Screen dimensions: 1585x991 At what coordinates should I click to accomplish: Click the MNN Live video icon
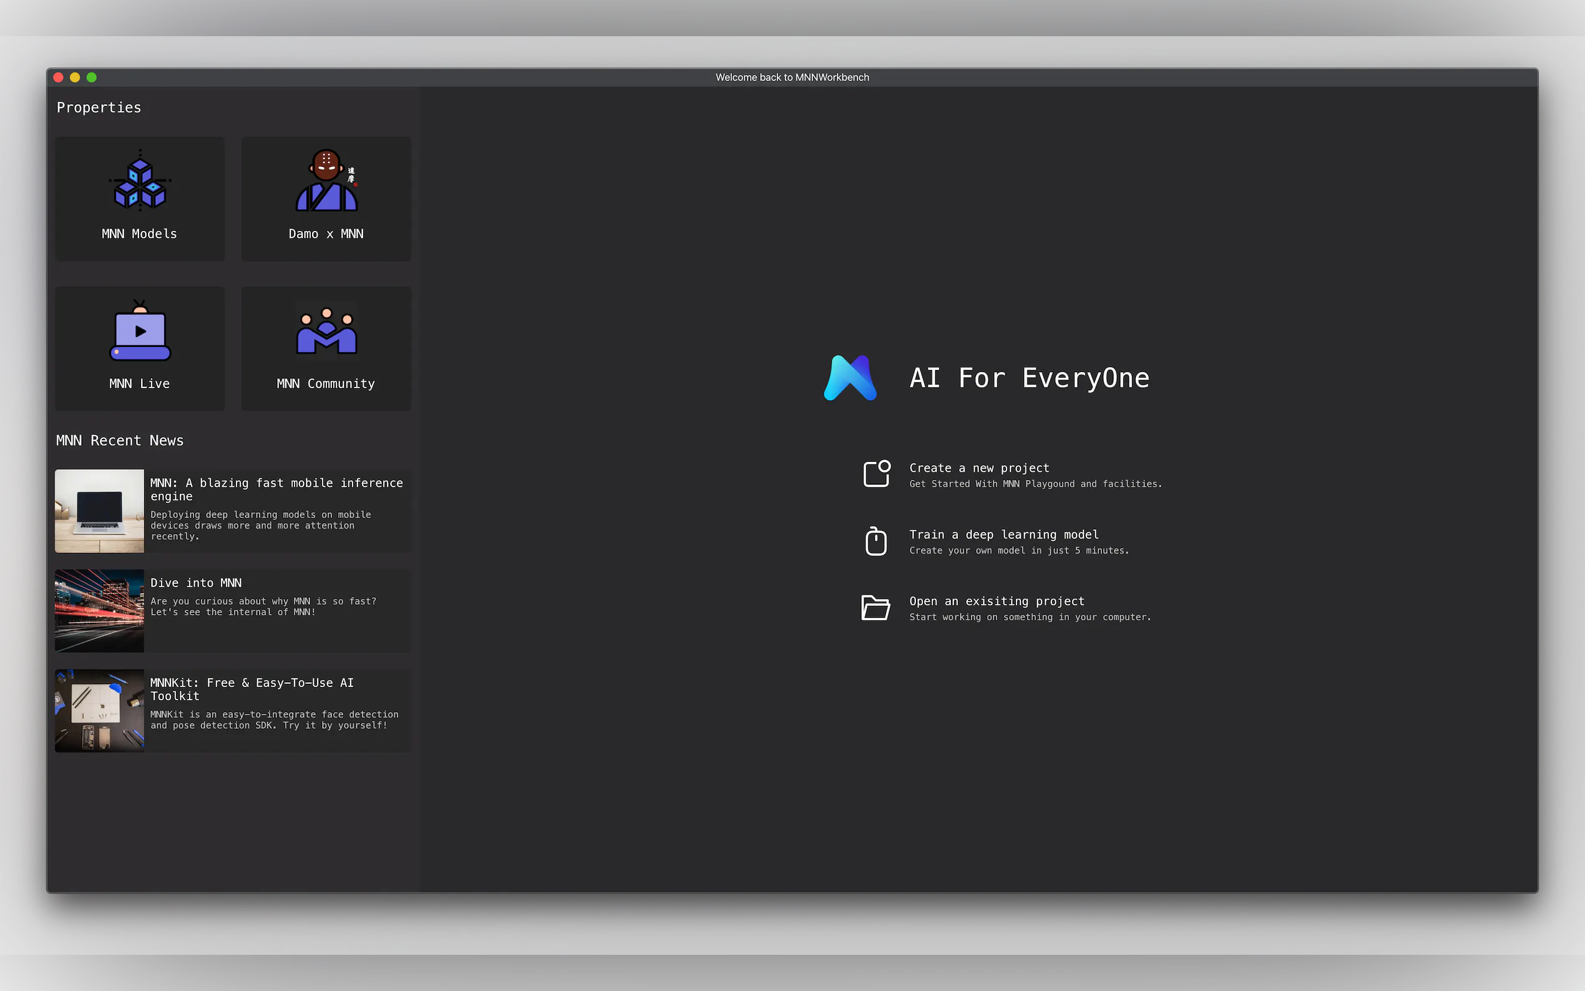click(x=140, y=331)
